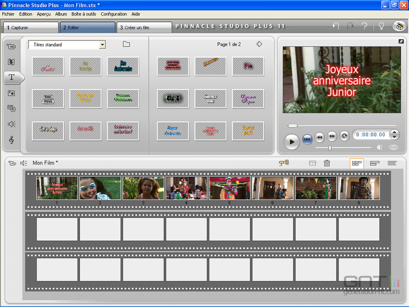Open video toolbox icon beside Mon Film
The image size is (409, 307).
12,163
